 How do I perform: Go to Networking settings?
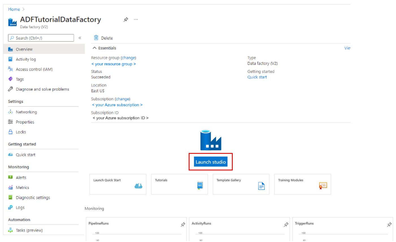tap(26, 112)
